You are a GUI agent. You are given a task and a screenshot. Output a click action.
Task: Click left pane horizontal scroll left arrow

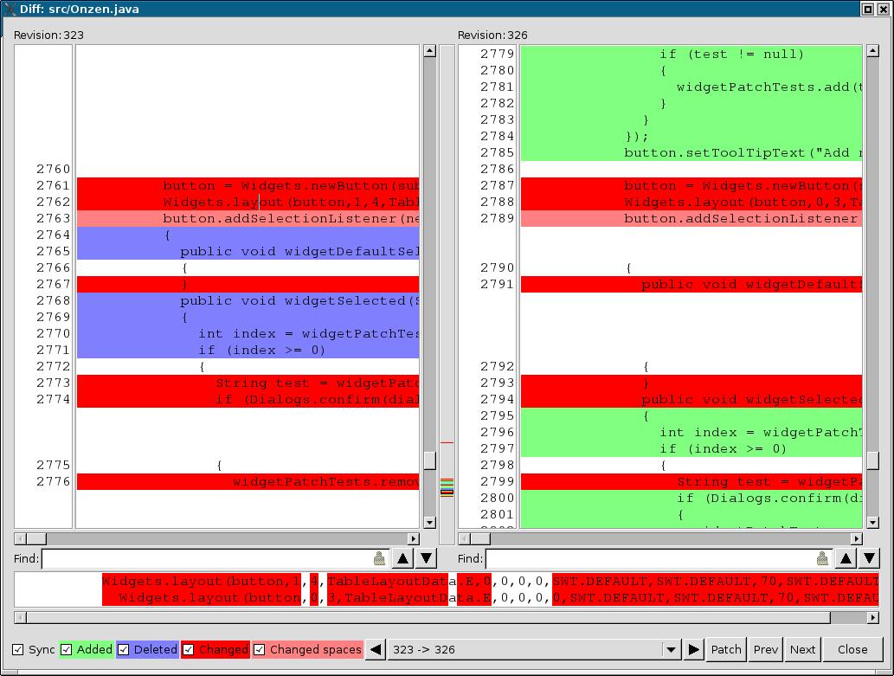pos(20,538)
